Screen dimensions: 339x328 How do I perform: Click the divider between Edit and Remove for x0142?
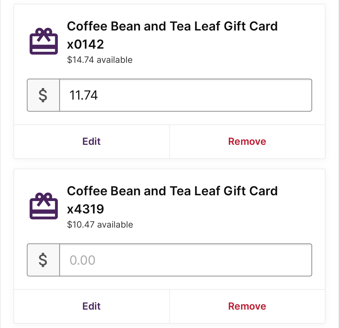[x=169, y=142]
